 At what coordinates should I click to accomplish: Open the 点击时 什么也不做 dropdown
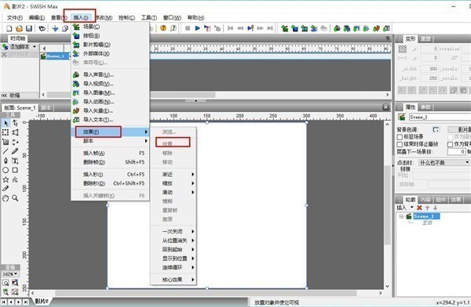coord(444,162)
